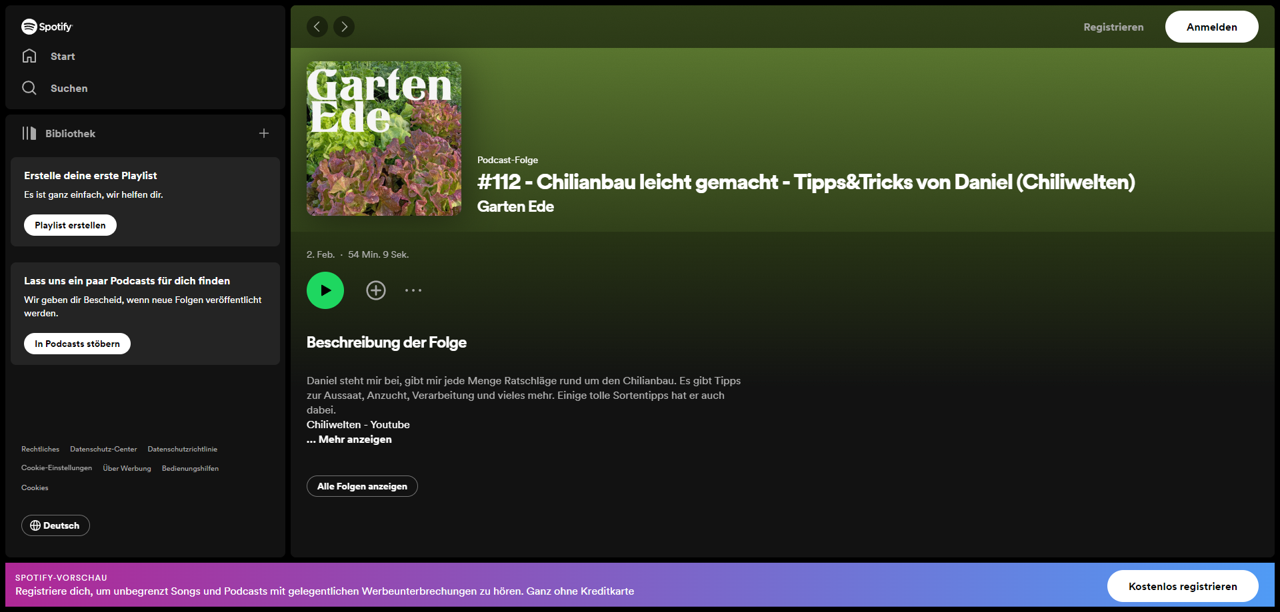Viewport: 1280px width, 612px height.
Task: Click Registrieren in the top bar
Action: (1113, 27)
